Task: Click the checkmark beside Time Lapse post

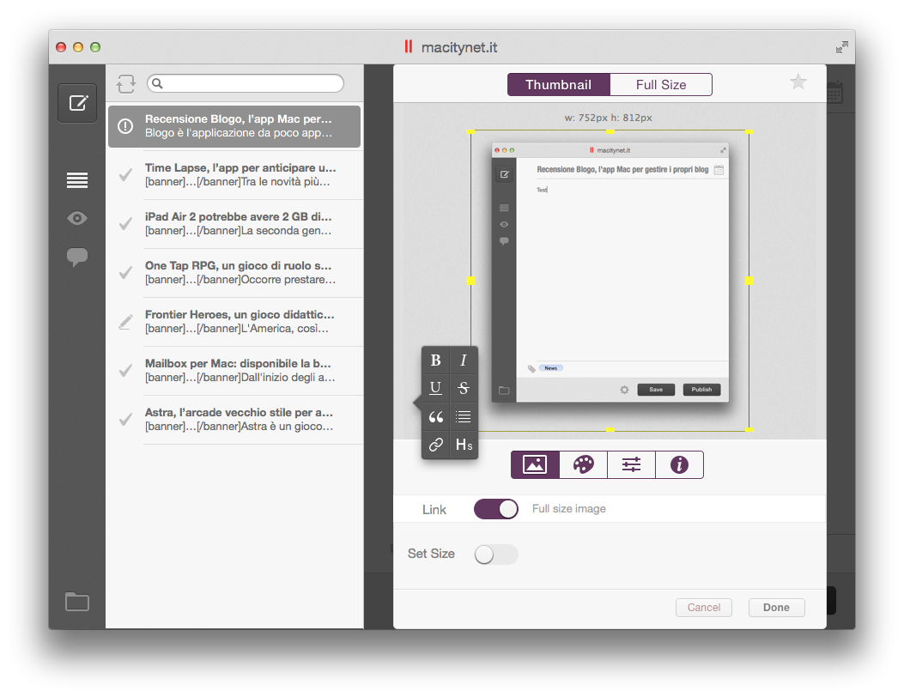Action: coord(125,175)
